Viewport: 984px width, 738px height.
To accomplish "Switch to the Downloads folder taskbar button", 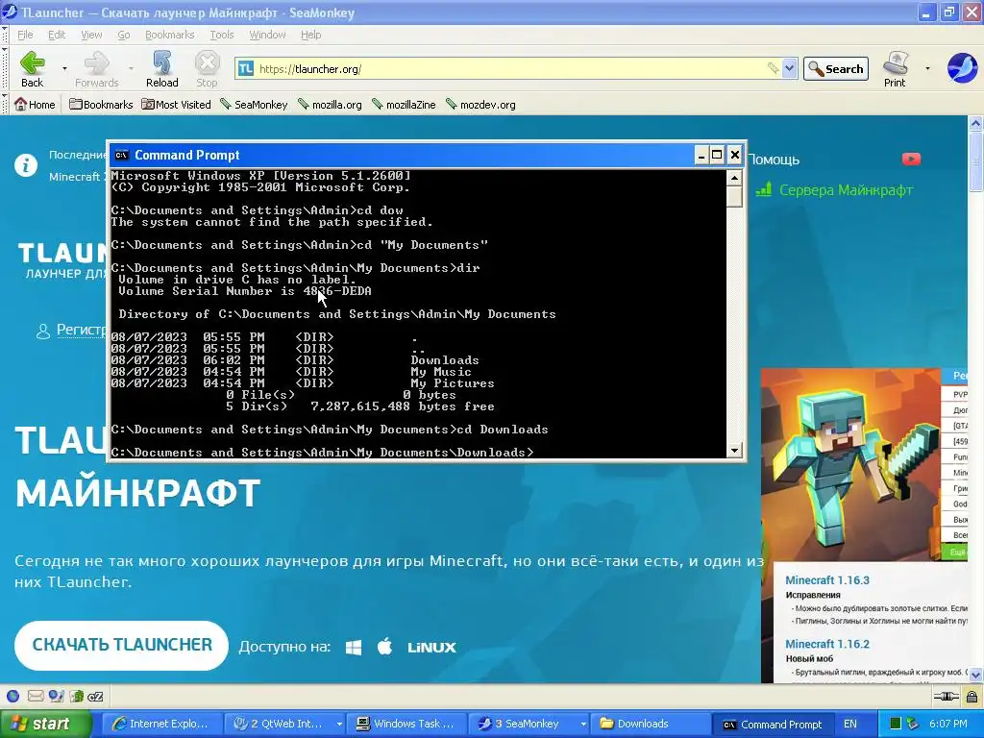I will click(x=652, y=724).
